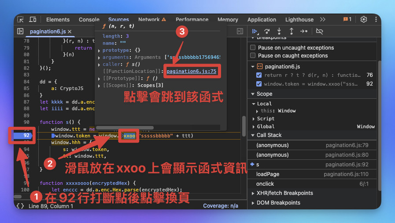This screenshot has height=223, width=395.
Task: Click the popup horizontal scrollbar
Action: [125, 128]
